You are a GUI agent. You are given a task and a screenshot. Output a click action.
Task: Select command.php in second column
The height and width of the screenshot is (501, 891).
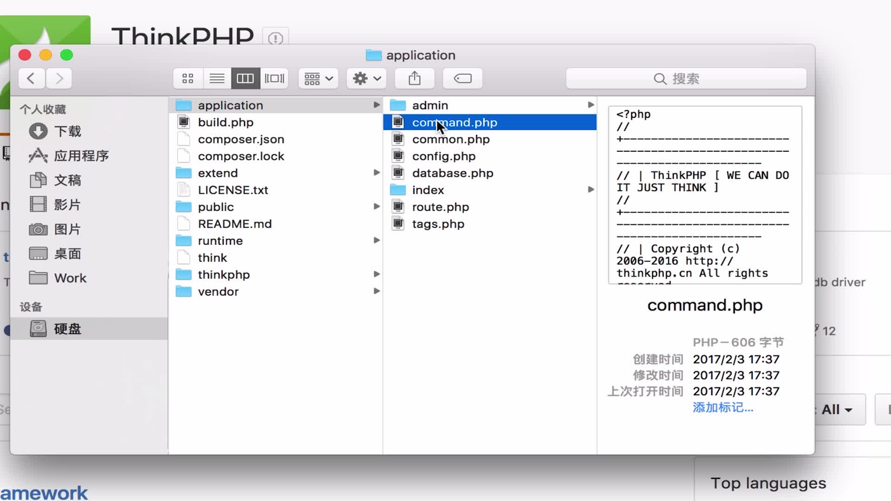pyautogui.click(x=490, y=122)
